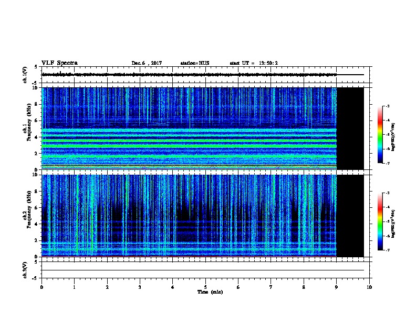Click the ch.1 spectrogram color scale bar
The image size is (416, 322).
[x=380, y=135]
